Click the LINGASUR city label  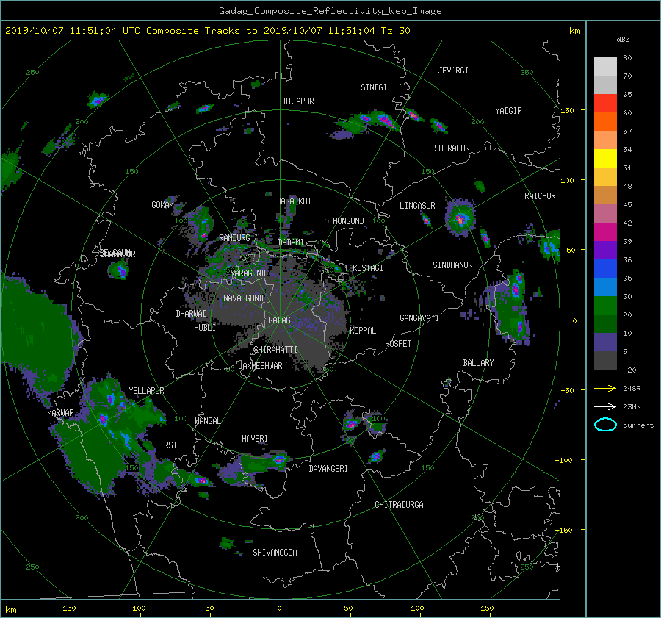417,206
